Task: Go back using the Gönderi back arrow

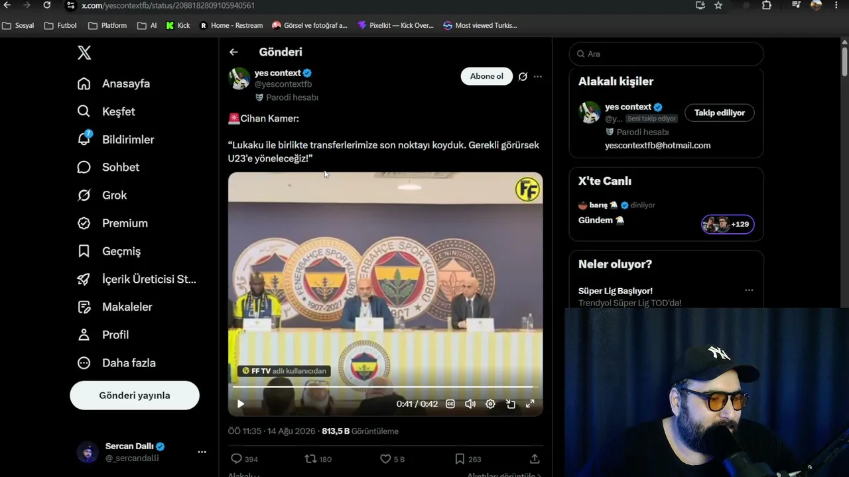Action: click(x=233, y=52)
